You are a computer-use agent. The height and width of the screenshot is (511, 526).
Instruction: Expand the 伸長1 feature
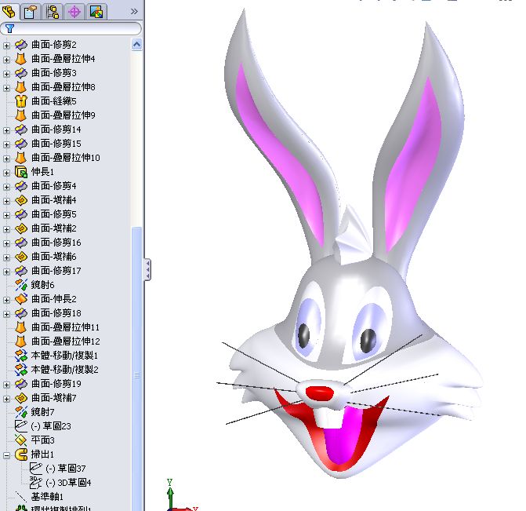click(x=6, y=173)
